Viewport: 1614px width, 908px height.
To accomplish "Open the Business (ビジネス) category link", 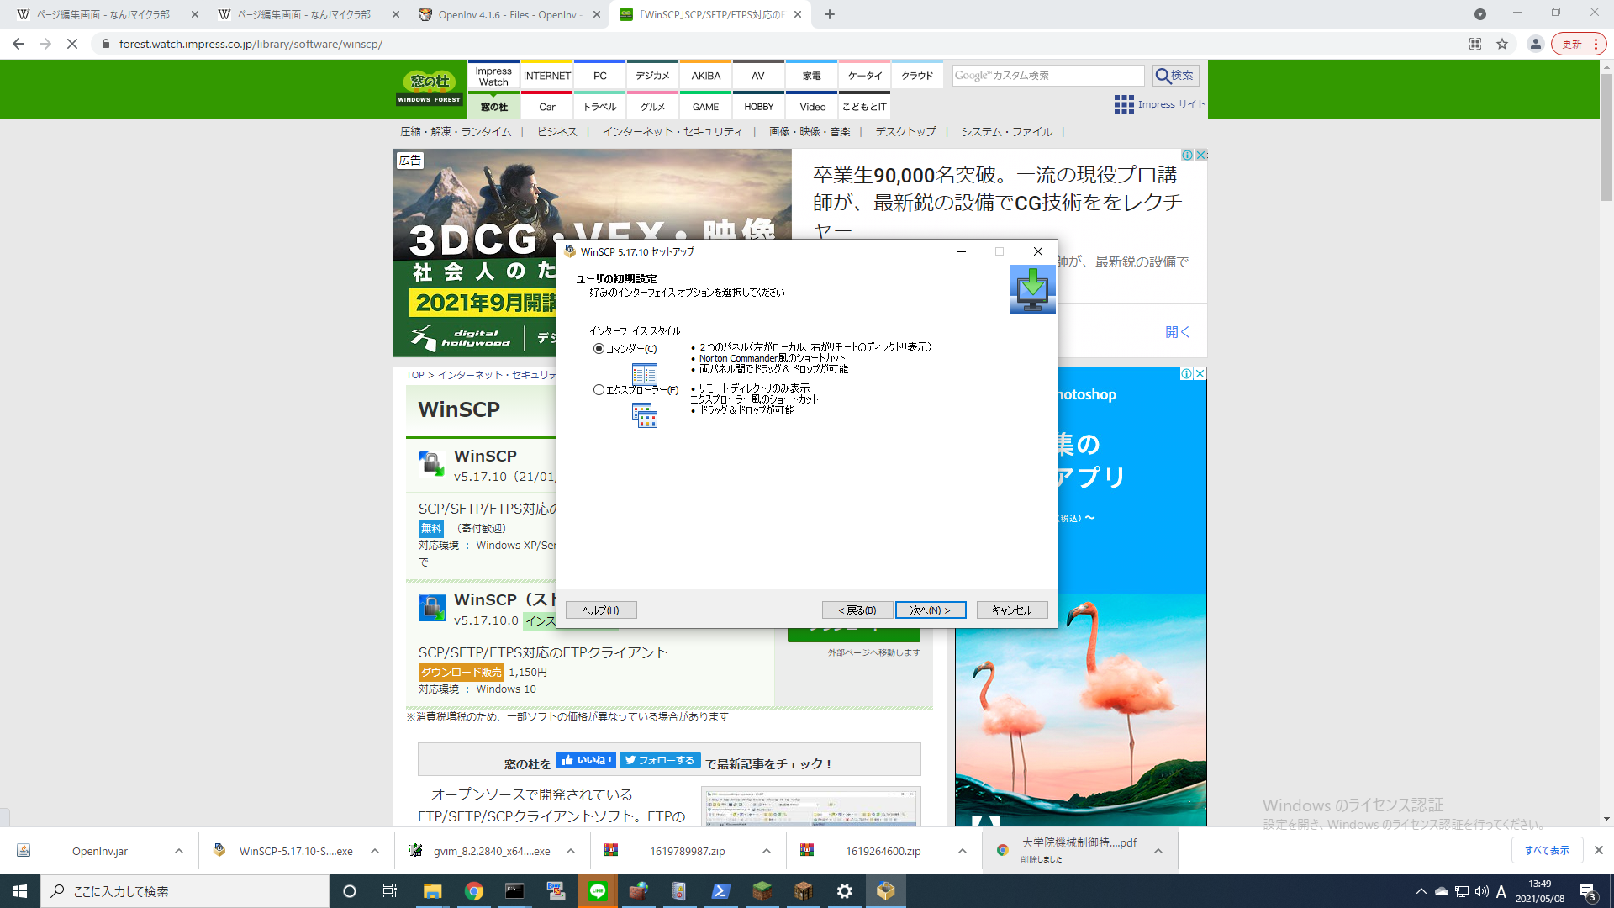I will tap(556, 132).
